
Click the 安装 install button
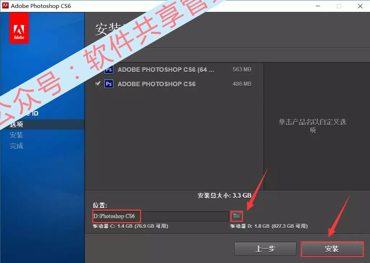[332, 249]
